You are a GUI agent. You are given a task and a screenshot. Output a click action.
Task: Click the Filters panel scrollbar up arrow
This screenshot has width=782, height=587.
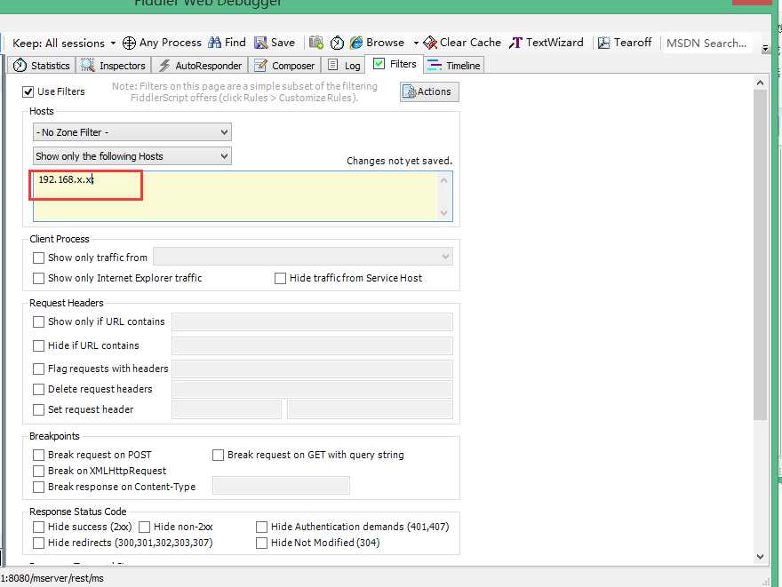pos(760,83)
